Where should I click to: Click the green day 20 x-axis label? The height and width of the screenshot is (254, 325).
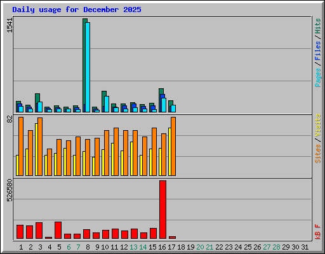pos(200,247)
